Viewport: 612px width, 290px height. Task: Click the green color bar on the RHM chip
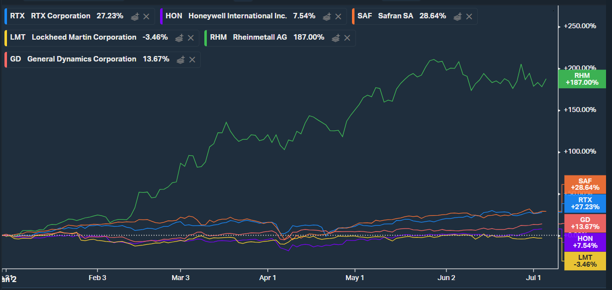click(205, 37)
